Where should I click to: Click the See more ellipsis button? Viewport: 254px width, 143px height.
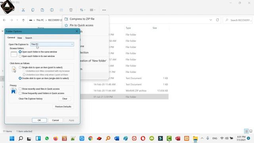point(104,10)
